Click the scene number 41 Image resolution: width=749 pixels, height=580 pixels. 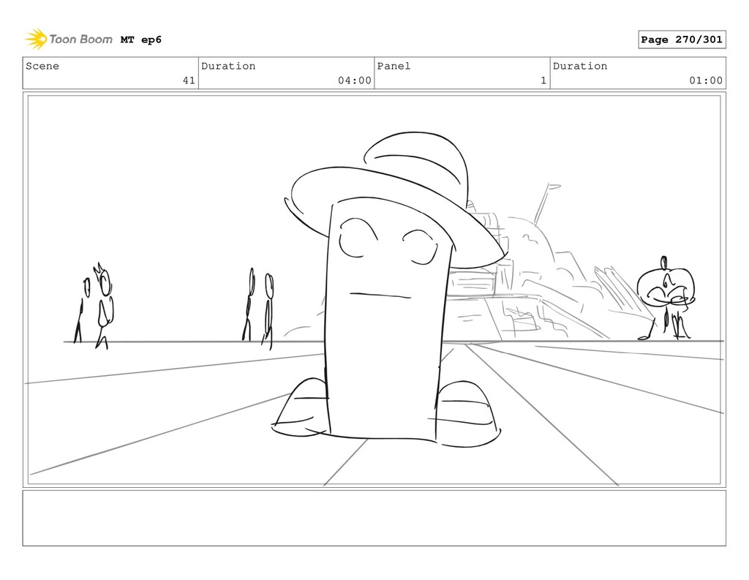point(189,80)
